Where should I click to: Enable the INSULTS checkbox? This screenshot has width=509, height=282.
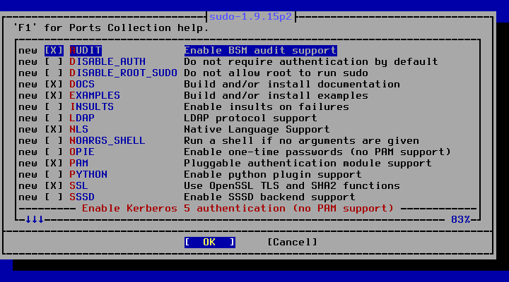click(54, 107)
